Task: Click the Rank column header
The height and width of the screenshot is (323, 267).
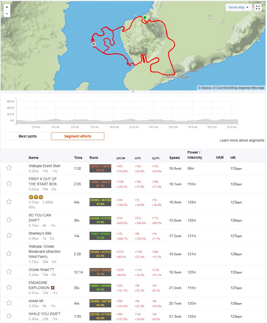Action: (94, 158)
